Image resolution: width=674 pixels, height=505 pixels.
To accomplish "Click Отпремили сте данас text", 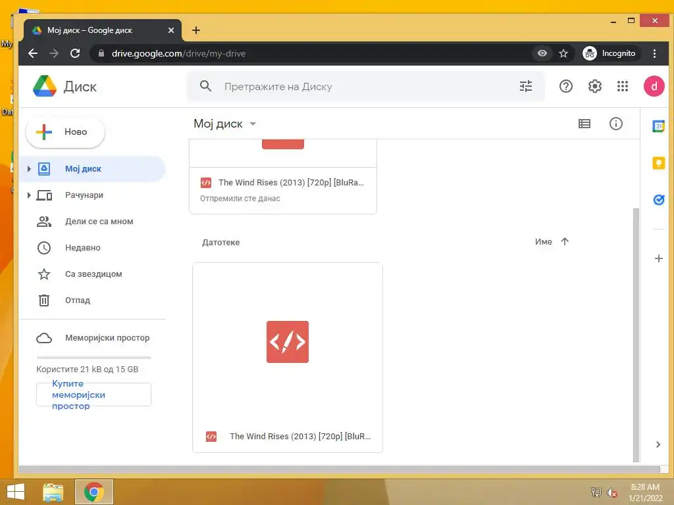I will tap(240, 199).
